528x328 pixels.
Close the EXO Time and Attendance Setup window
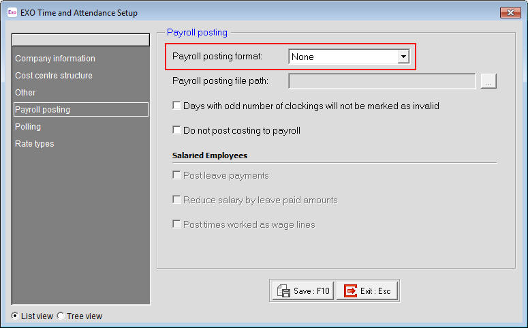(x=510, y=13)
